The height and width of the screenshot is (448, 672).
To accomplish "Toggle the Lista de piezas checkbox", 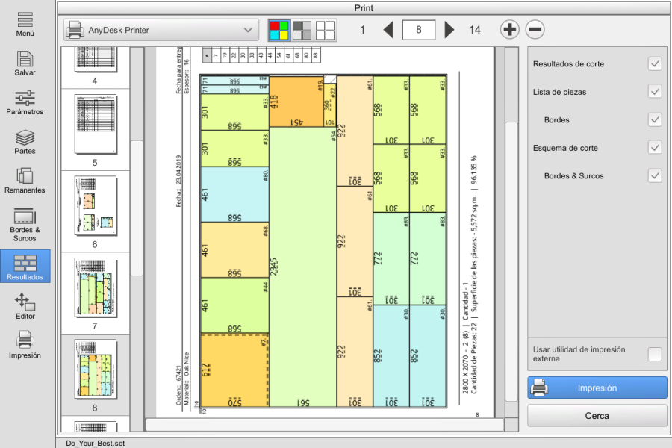I will pos(655,92).
